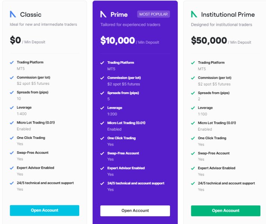Click Classic 24/5 support checkmark icon
The width and height of the screenshot is (266, 224).
12,183
